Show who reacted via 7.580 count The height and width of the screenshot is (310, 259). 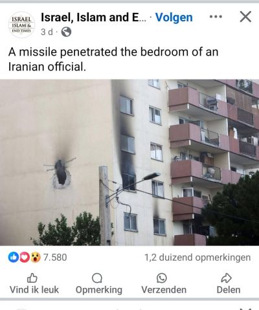tap(55, 258)
